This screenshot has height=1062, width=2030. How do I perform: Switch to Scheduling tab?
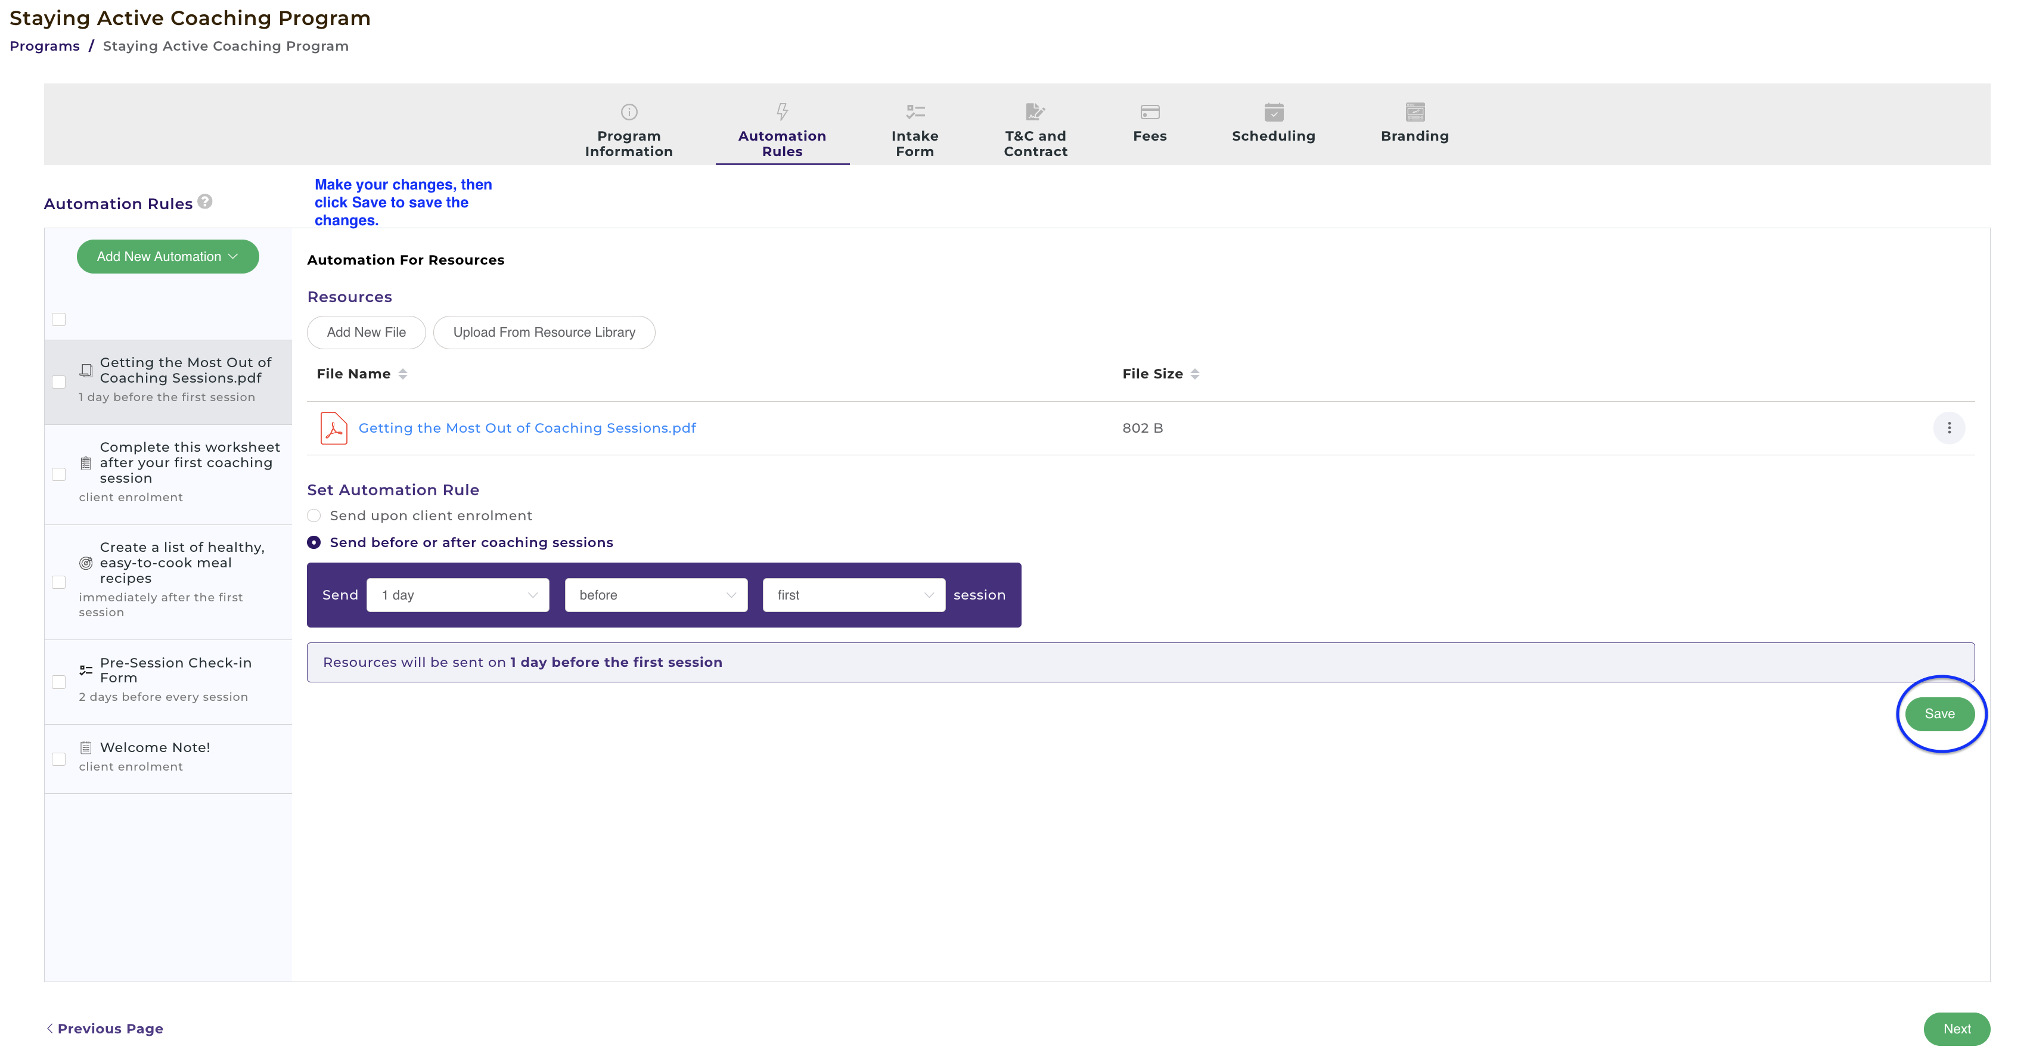click(1274, 123)
